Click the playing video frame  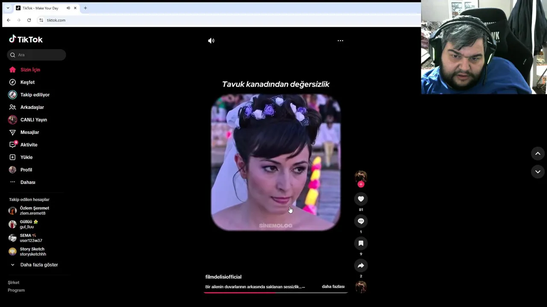pyautogui.click(x=276, y=162)
